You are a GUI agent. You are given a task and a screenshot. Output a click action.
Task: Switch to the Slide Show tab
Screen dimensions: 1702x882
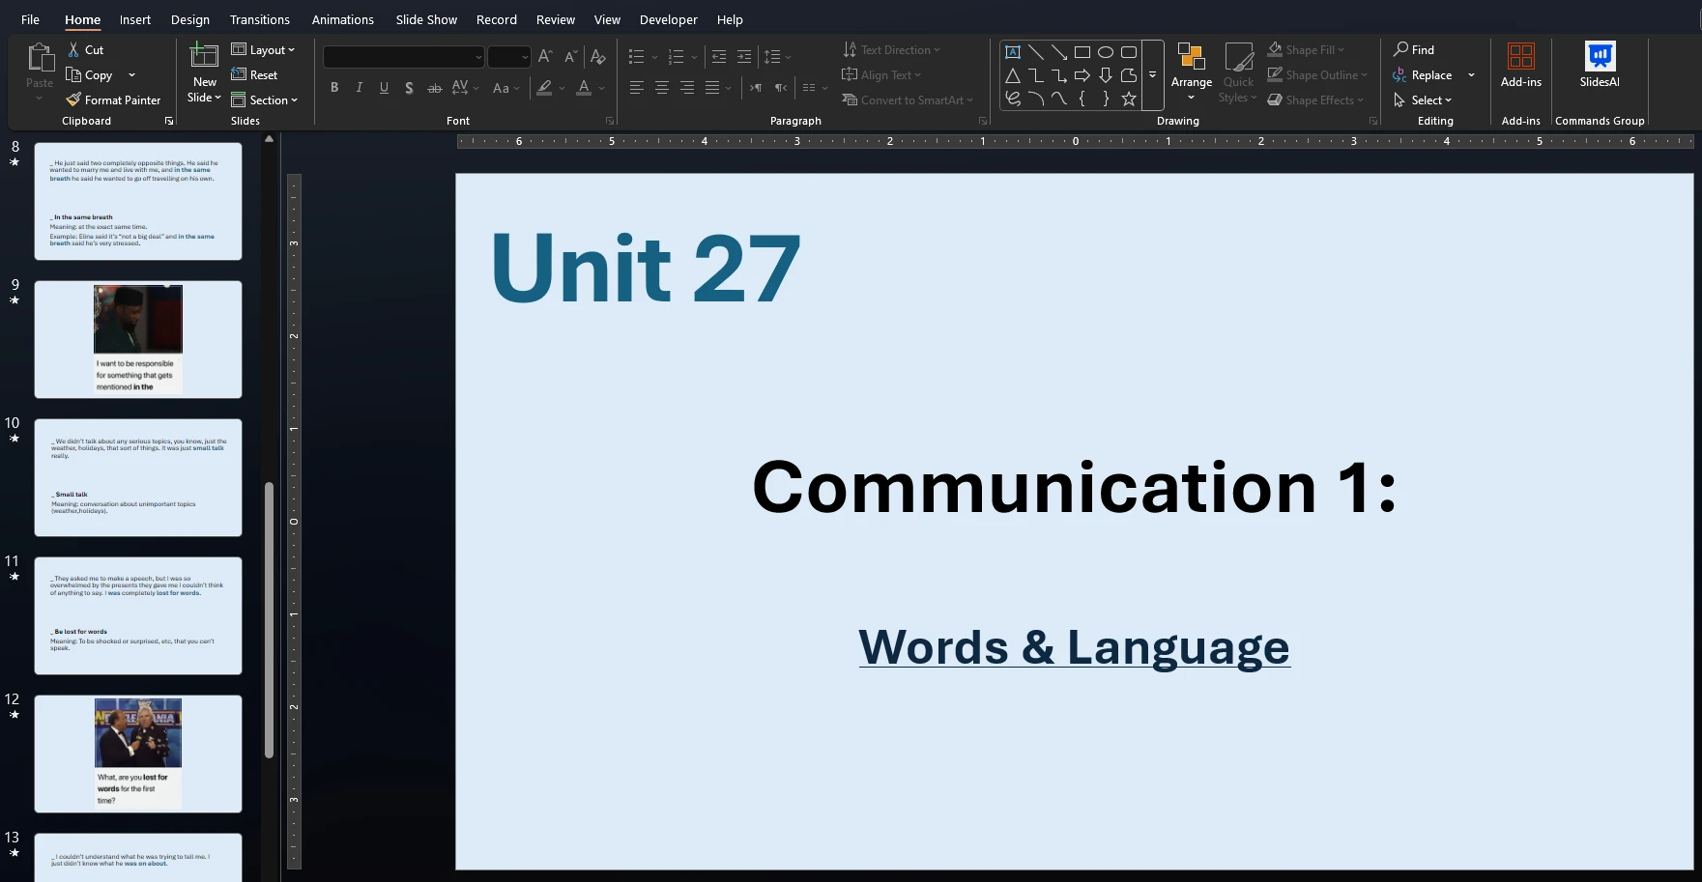pos(426,19)
